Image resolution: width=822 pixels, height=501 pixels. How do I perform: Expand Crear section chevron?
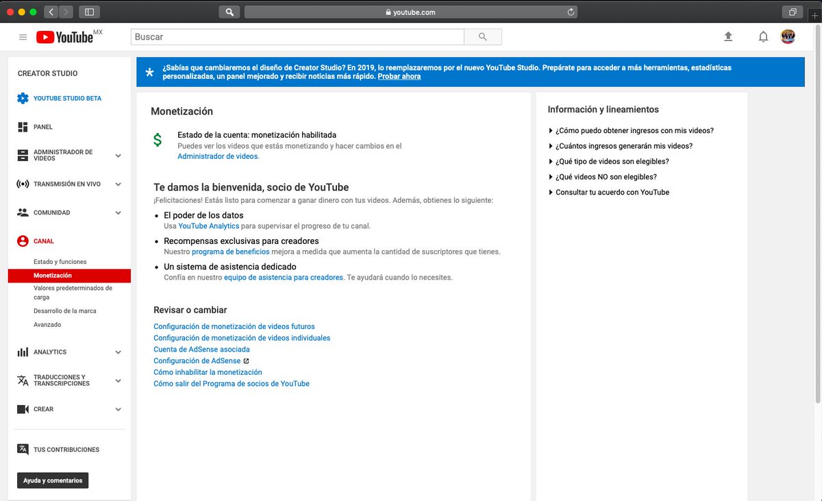(x=118, y=409)
